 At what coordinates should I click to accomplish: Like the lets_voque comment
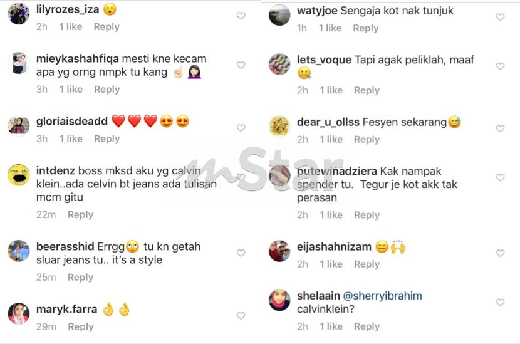(500, 66)
